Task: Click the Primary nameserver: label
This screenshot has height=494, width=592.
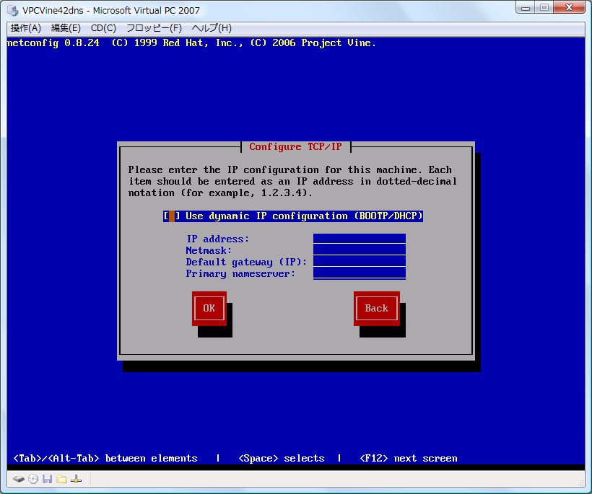Action: tap(240, 274)
